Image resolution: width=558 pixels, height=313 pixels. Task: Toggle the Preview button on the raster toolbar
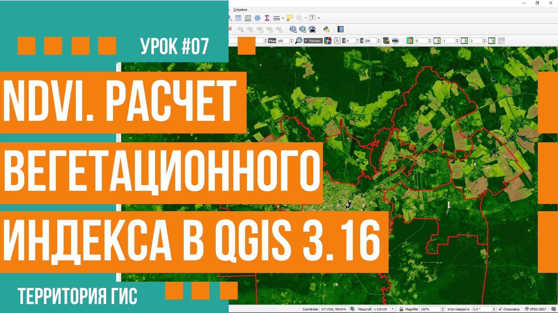click(313, 41)
